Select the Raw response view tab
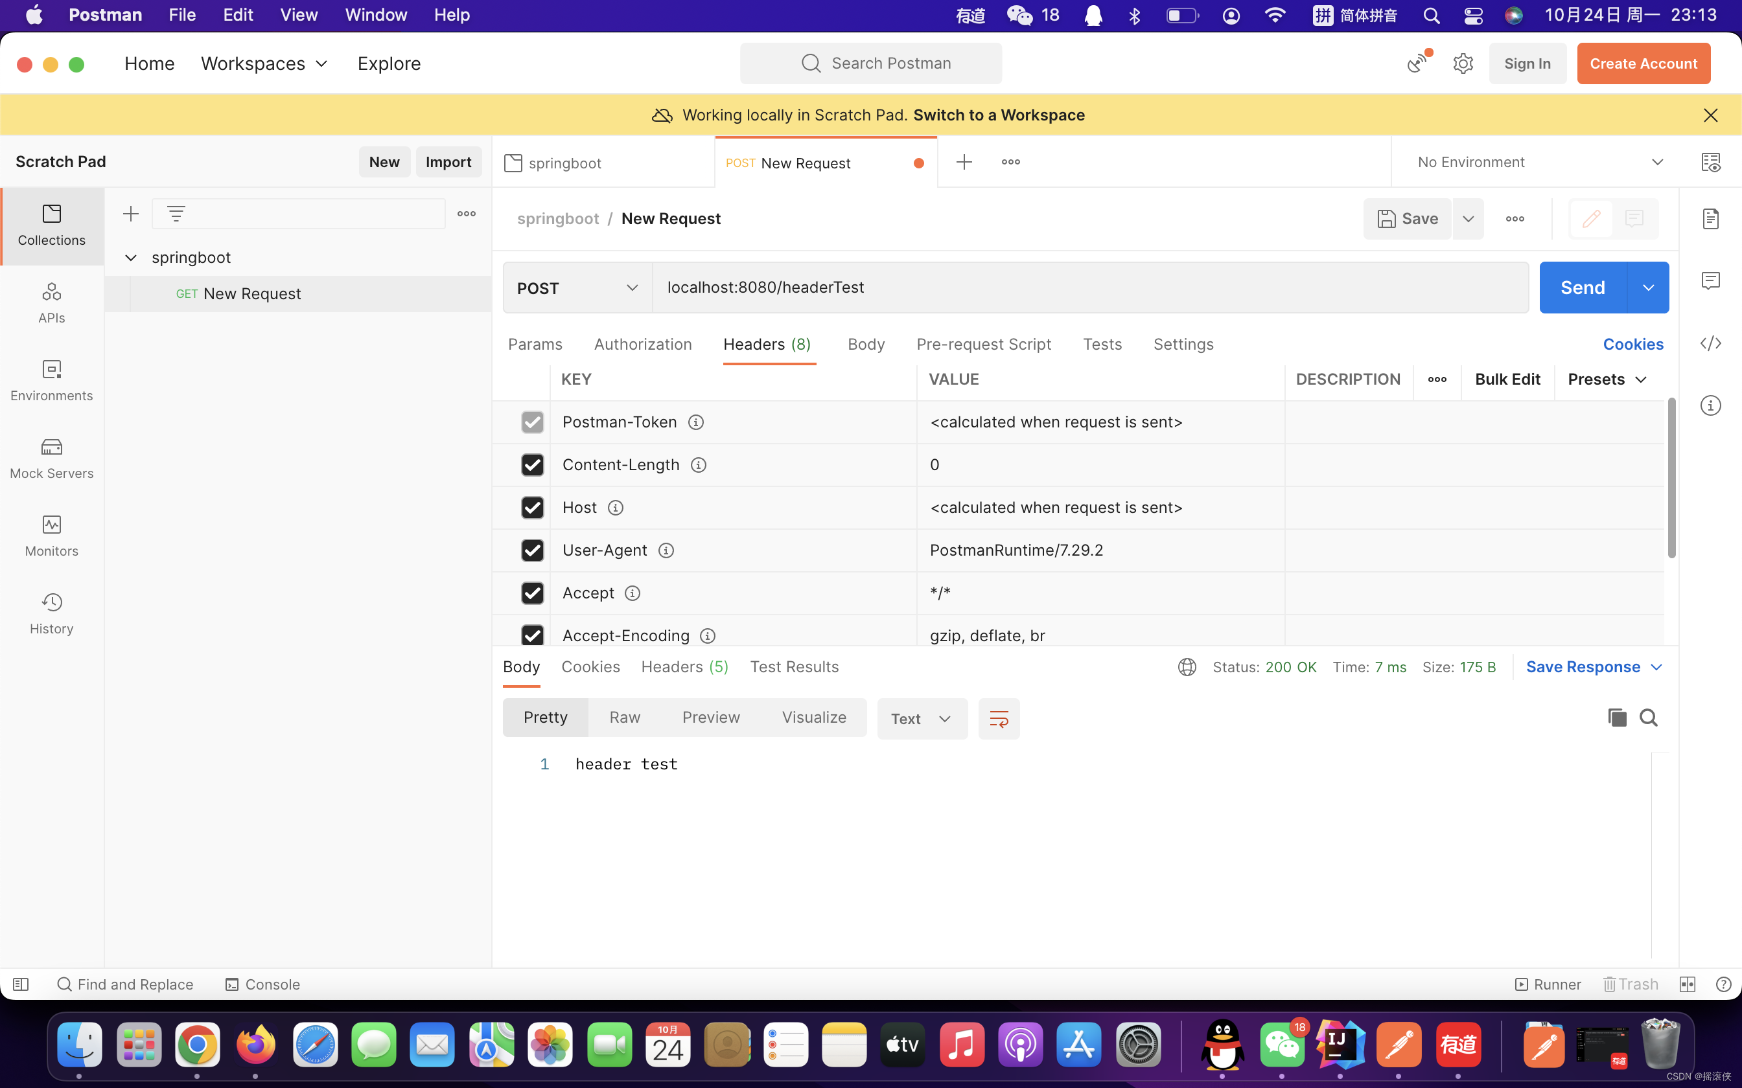1742x1088 pixels. [623, 717]
